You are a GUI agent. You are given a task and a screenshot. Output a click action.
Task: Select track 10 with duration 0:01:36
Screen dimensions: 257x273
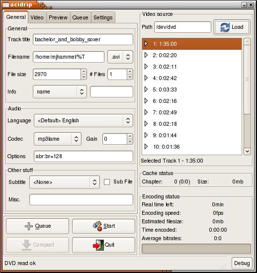(x=192, y=147)
